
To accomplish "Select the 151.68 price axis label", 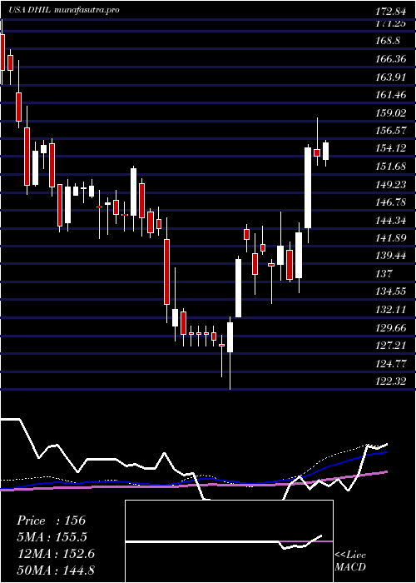I will click(390, 167).
